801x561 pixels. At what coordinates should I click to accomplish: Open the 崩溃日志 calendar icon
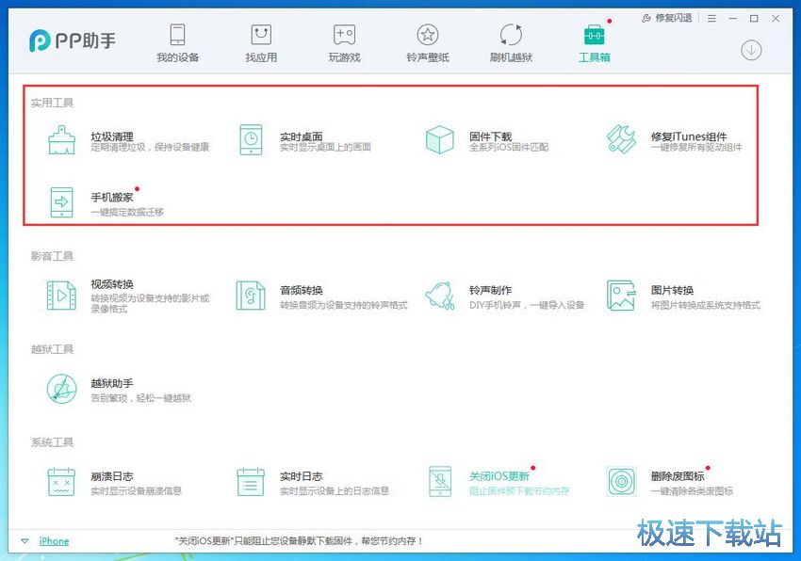click(x=61, y=481)
